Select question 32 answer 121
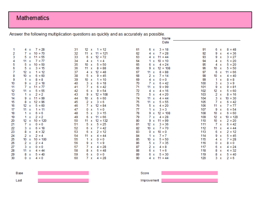This screenshot has width=271, height=202. tap(104, 53)
